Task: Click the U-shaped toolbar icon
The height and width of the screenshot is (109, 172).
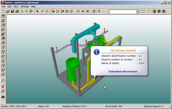Action: click(105, 11)
